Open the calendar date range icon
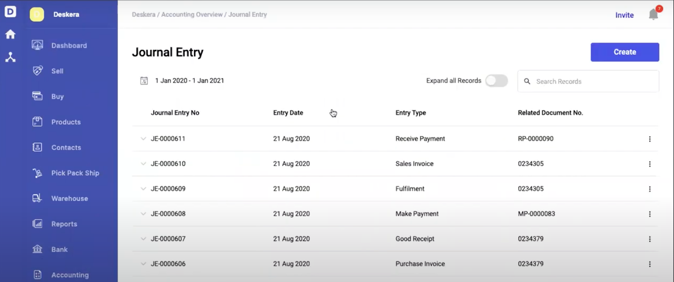 pos(144,81)
